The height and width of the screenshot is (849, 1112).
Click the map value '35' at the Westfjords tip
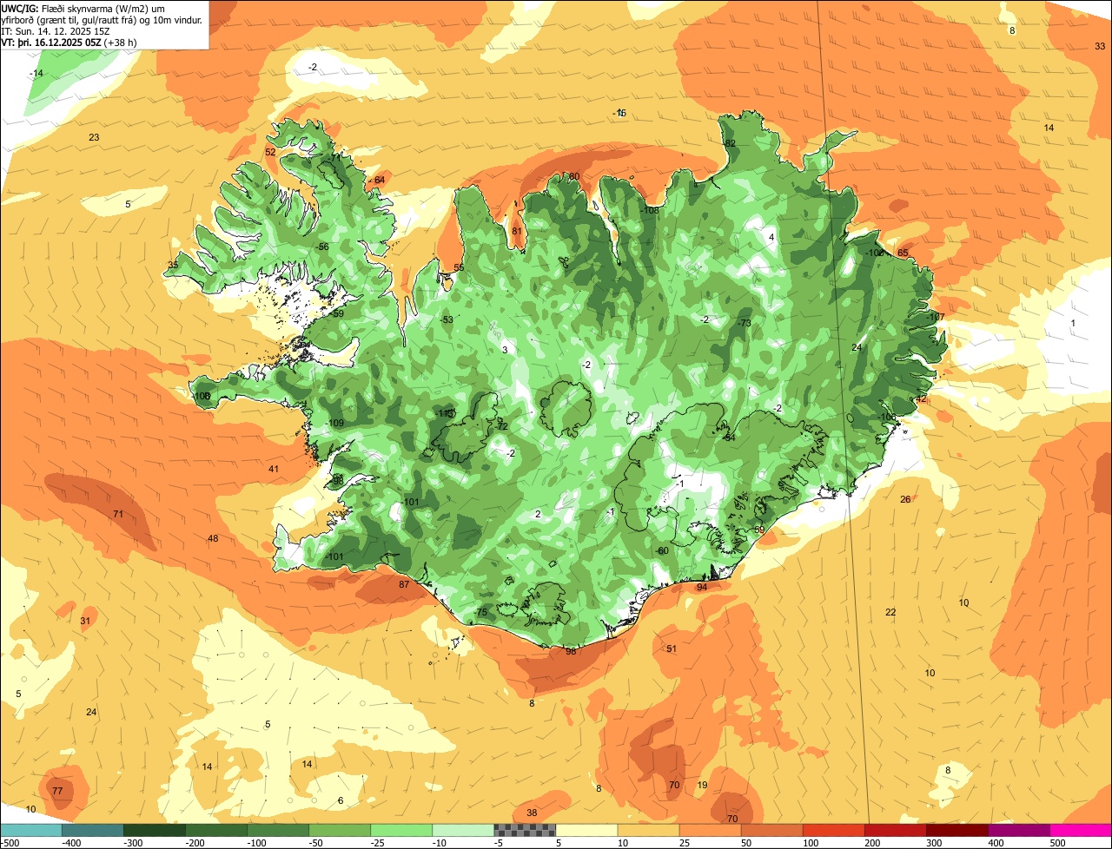click(x=173, y=266)
